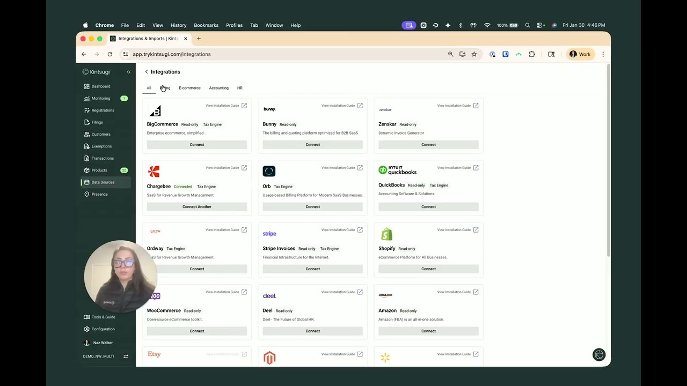Connect Amazon integration
This screenshot has height=386, width=687.
(428, 331)
